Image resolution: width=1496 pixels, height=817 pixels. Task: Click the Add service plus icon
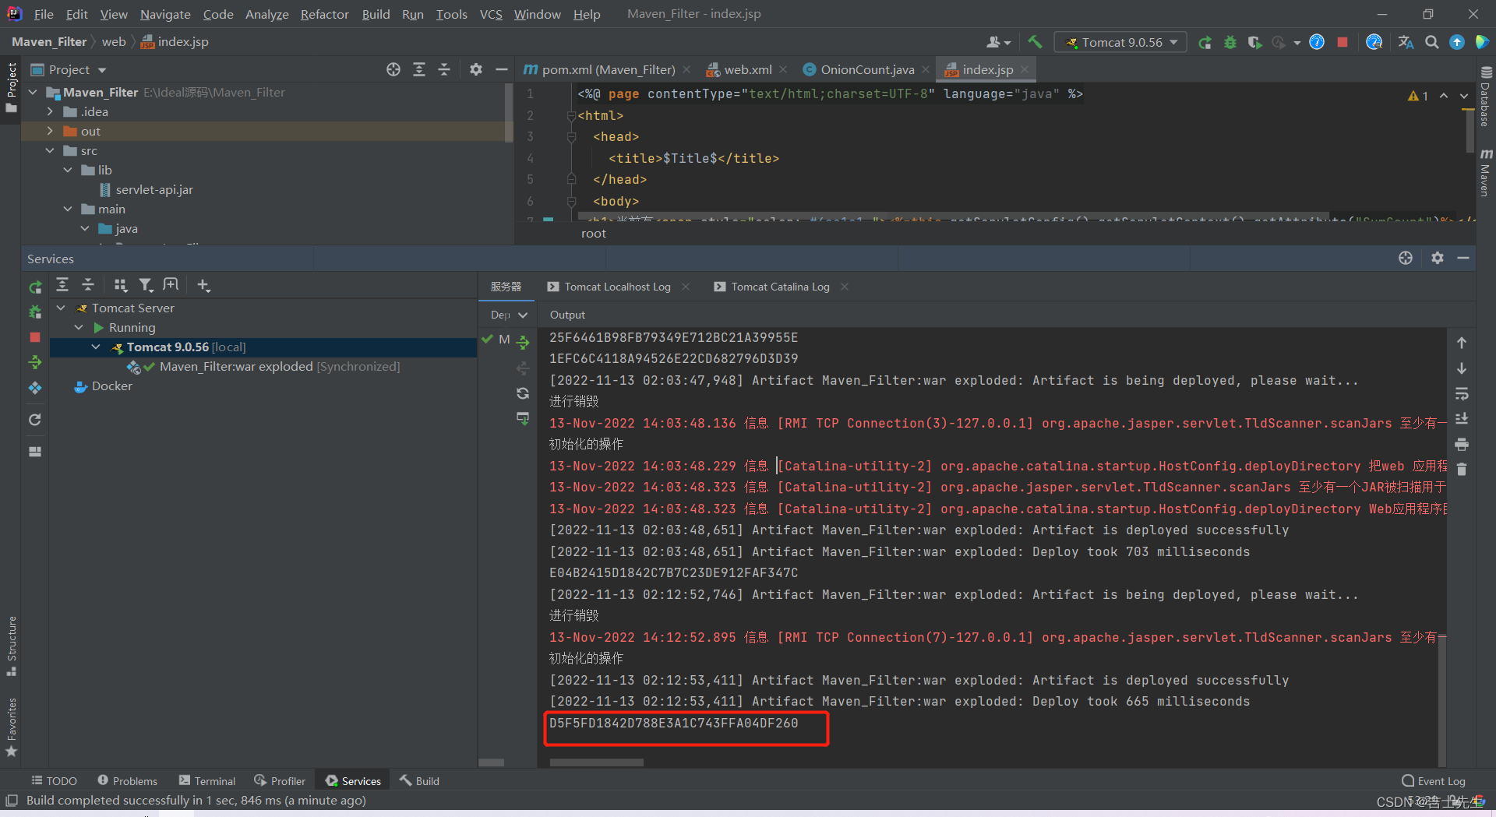(x=203, y=285)
